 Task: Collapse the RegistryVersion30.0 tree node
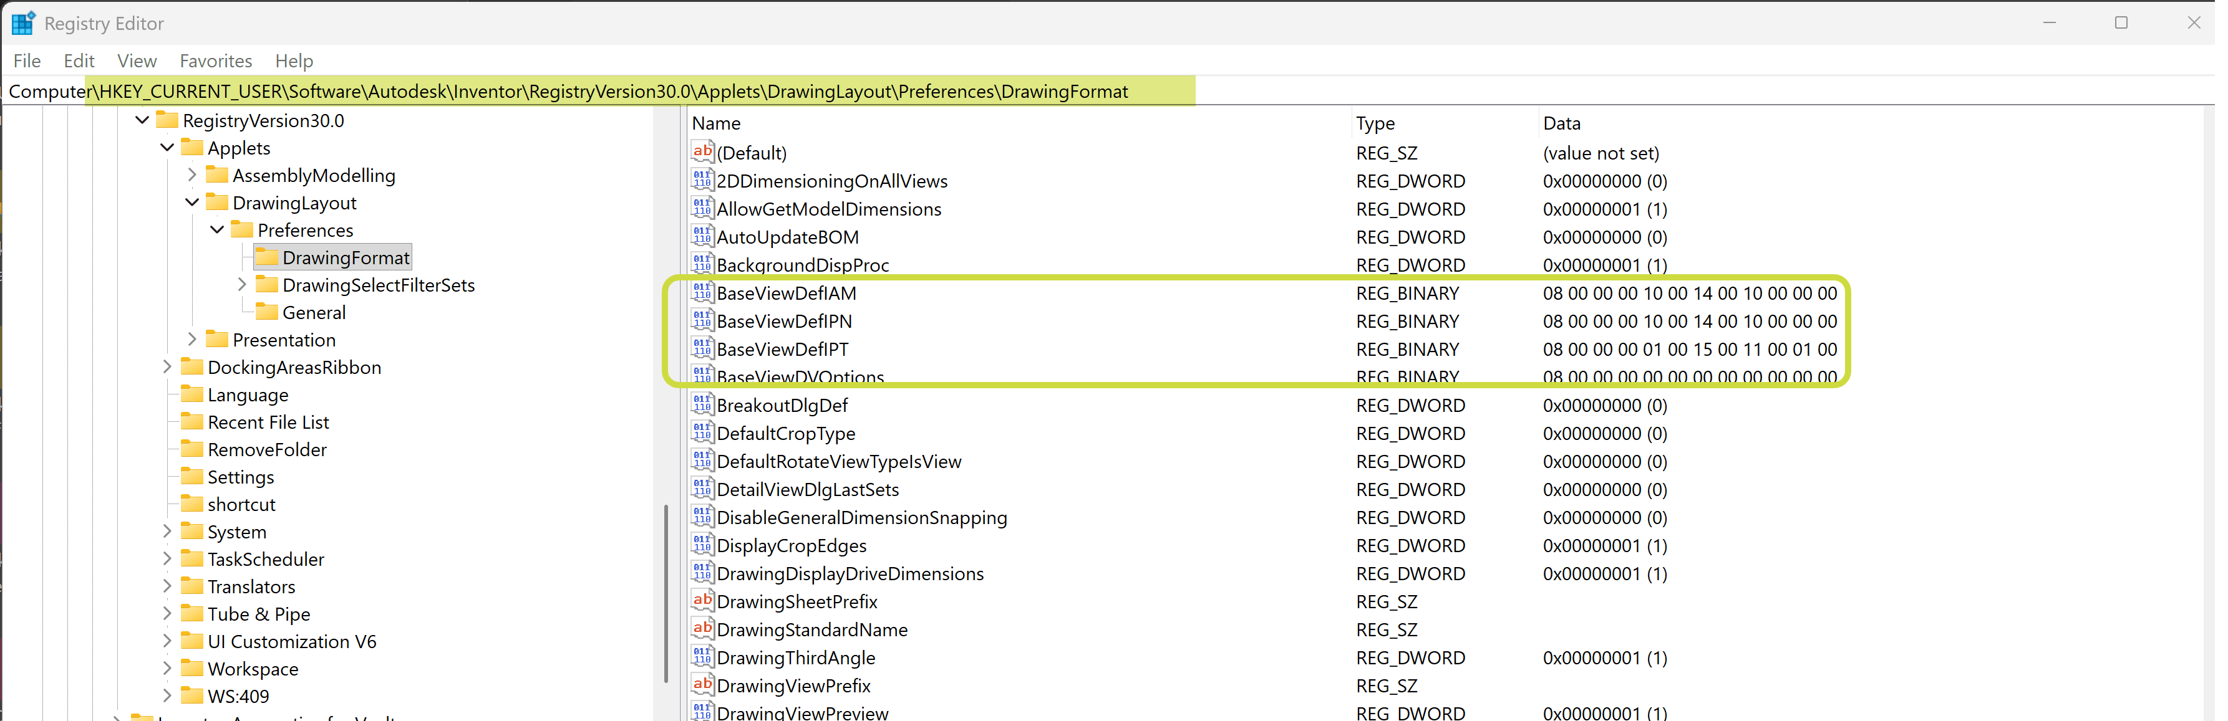click(x=143, y=120)
